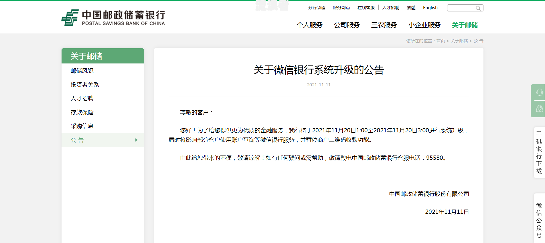The width and height of the screenshot is (545, 243).
Task: Click the greeting 尊敬的客户
Action: tap(194, 113)
